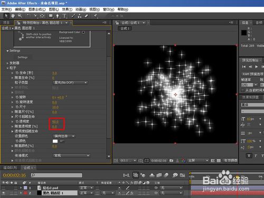Open the 图层 Layer menu
The image size is (264, 198).
pyautogui.click(x=54, y=10)
